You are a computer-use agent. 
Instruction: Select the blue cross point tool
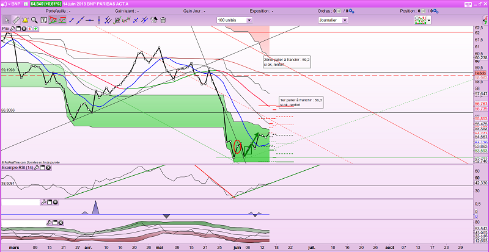pyautogui.click(x=136, y=21)
